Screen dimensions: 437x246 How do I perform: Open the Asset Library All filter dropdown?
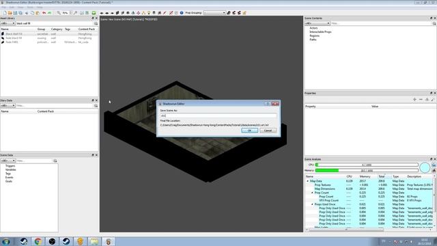8,23
